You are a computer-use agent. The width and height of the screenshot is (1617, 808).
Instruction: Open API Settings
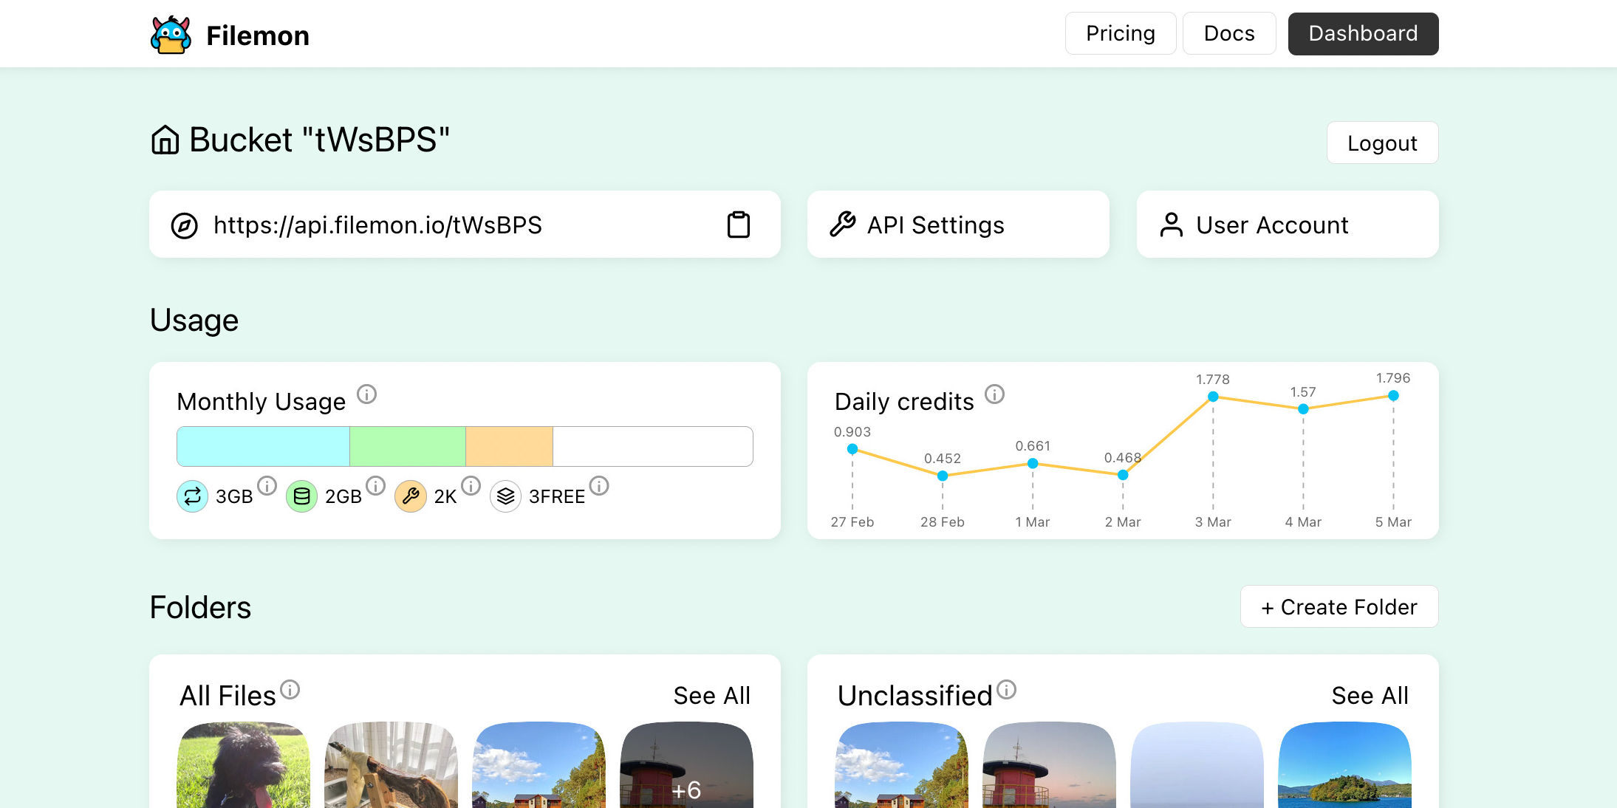pos(957,225)
